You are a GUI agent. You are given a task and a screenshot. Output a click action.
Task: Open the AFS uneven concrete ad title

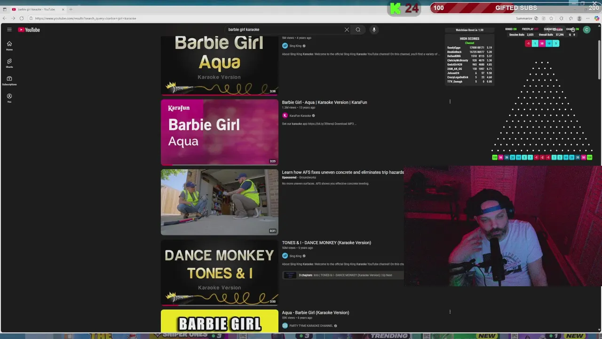tap(342, 172)
